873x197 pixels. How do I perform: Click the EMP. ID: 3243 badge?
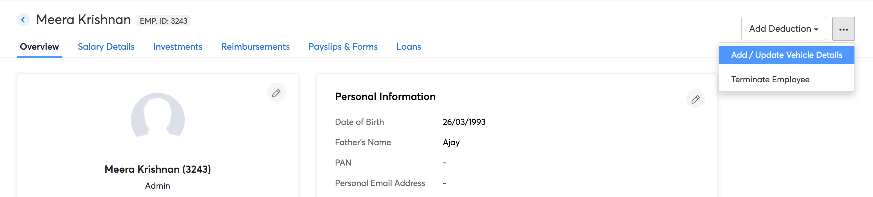pyautogui.click(x=163, y=21)
